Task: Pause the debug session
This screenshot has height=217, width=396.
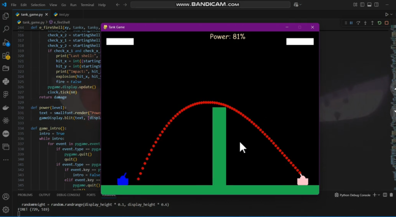Action: [x=351, y=23]
